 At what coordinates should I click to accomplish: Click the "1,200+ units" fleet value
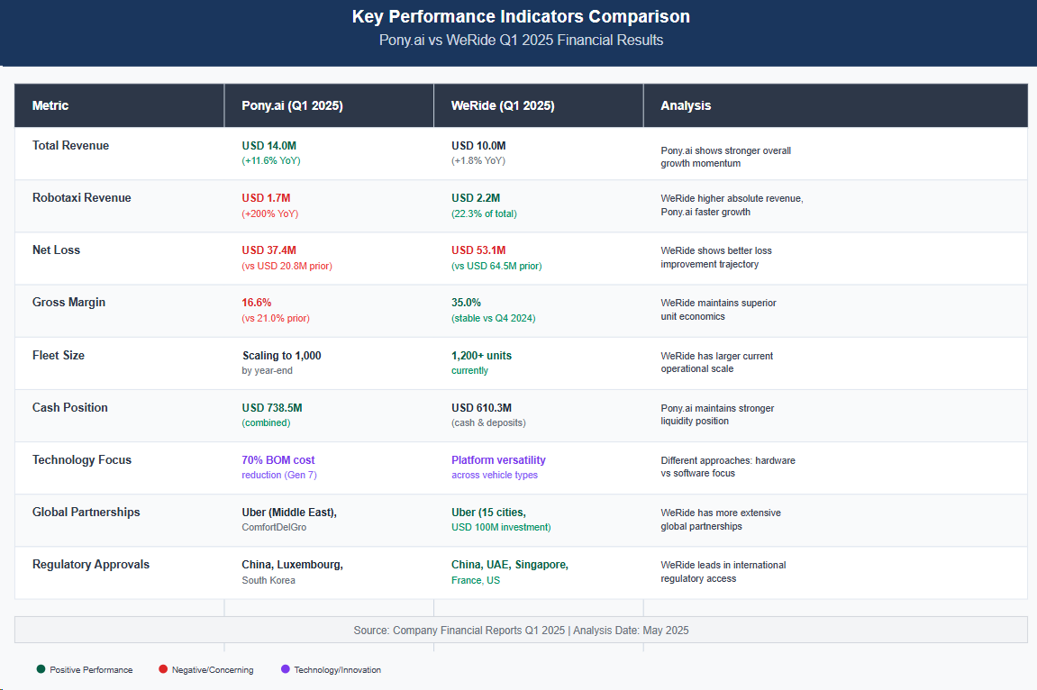pos(481,355)
